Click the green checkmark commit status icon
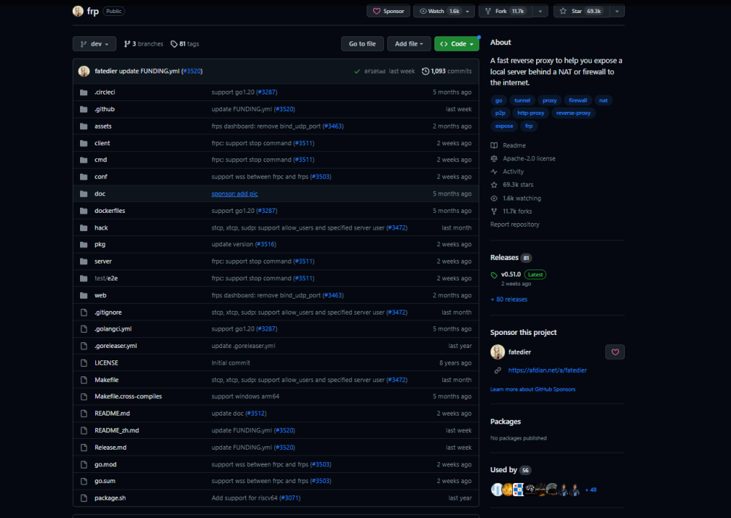 pyautogui.click(x=357, y=71)
